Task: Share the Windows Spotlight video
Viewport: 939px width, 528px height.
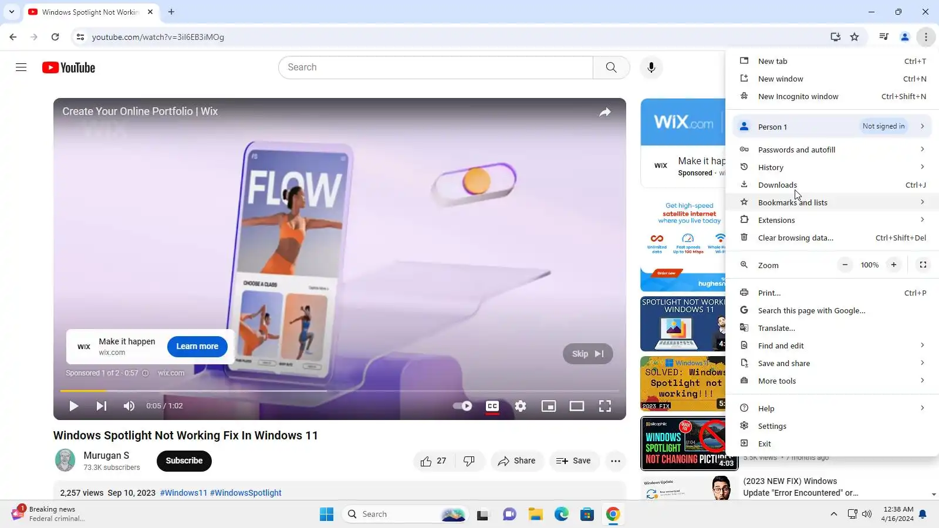Action: coord(516,461)
